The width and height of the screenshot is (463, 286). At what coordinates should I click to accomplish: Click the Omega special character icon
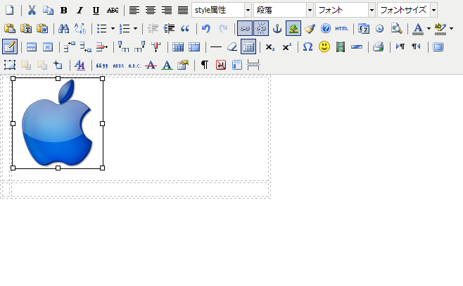pos(307,47)
